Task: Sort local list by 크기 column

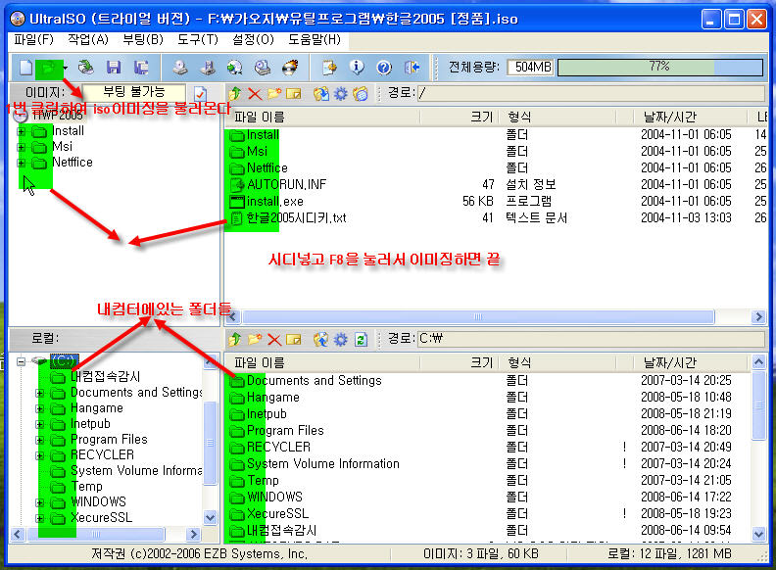Action: point(460,363)
